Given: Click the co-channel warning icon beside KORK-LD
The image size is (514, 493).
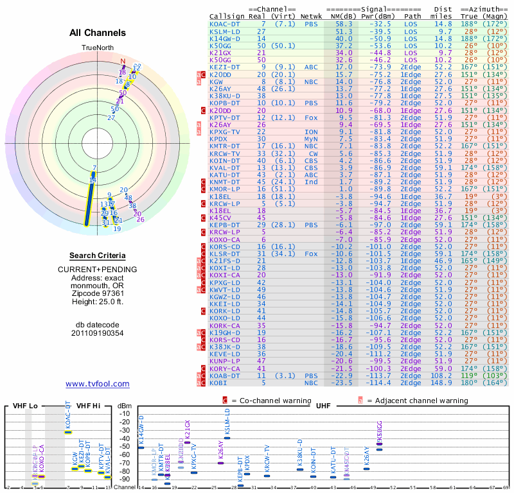Looking at the screenshot, I should click(x=204, y=311).
